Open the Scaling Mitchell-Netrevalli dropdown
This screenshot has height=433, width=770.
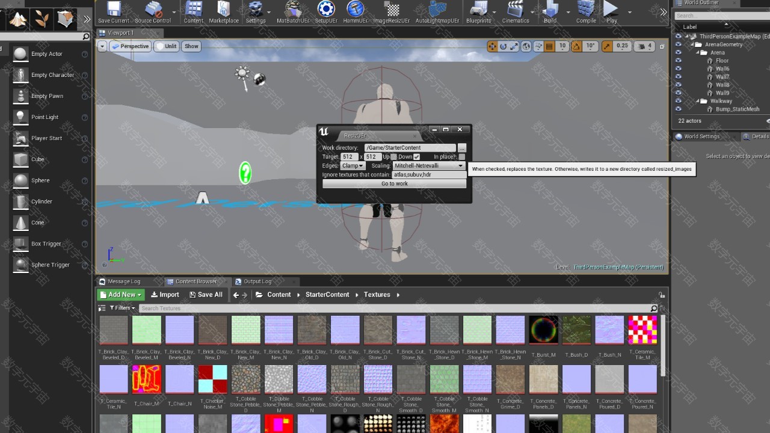(429, 166)
